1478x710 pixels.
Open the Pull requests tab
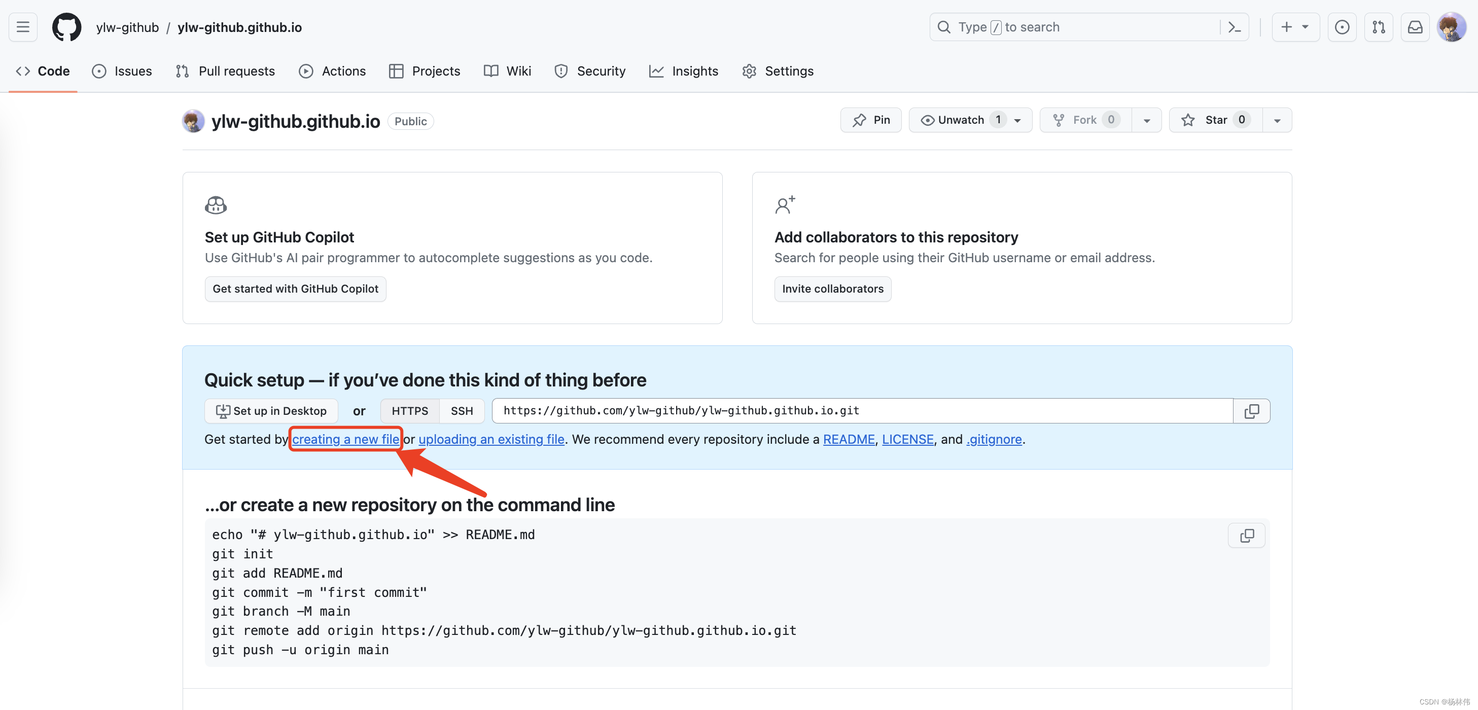(226, 71)
